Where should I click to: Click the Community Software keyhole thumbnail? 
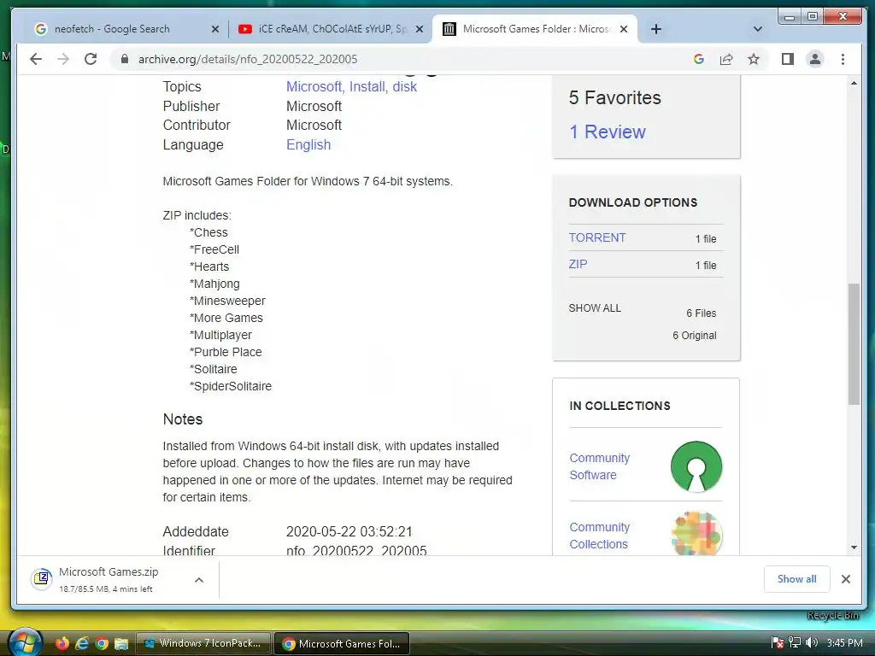(x=696, y=466)
